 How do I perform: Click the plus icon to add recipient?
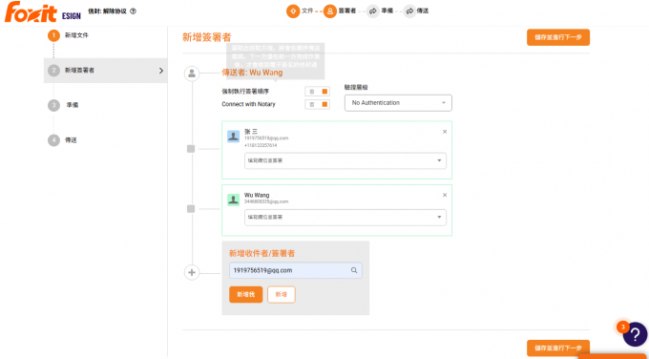click(192, 272)
